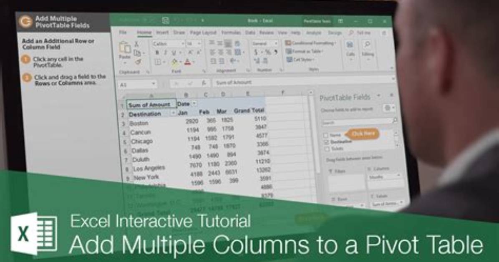Viewport: 499px width, 262px height.
Task: Click the Merge & Center icon
Action: point(238,52)
